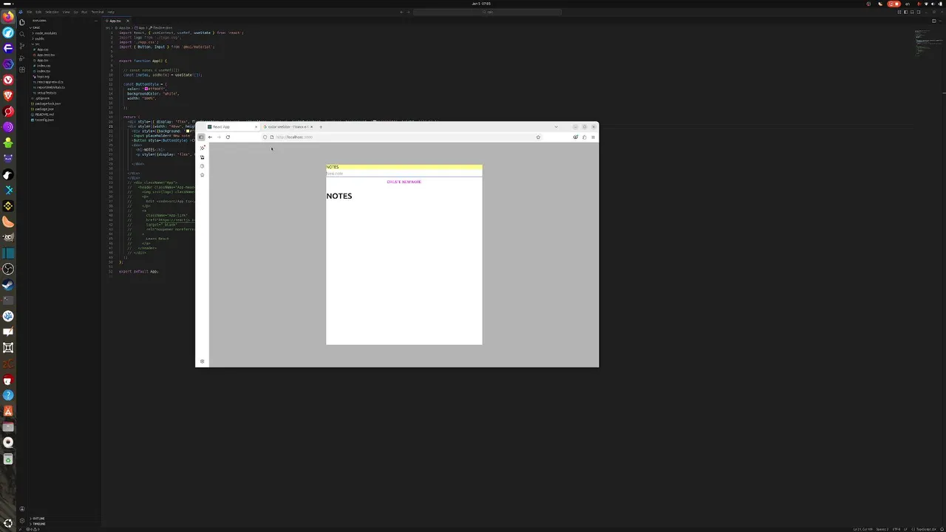
Task: Open GIMP from the dock
Action: tap(8, 236)
